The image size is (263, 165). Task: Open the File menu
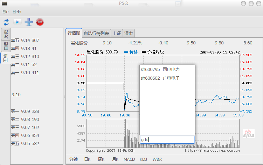click(x=6, y=12)
